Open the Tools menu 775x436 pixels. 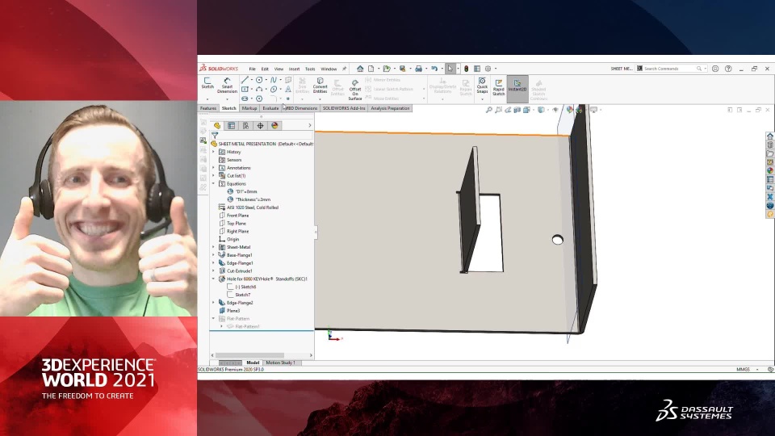[310, 69]
